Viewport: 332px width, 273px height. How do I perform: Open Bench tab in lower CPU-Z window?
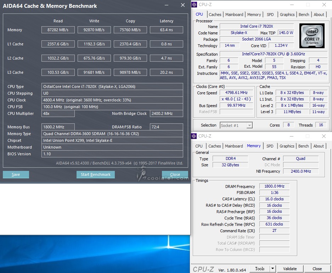[303, 146]
